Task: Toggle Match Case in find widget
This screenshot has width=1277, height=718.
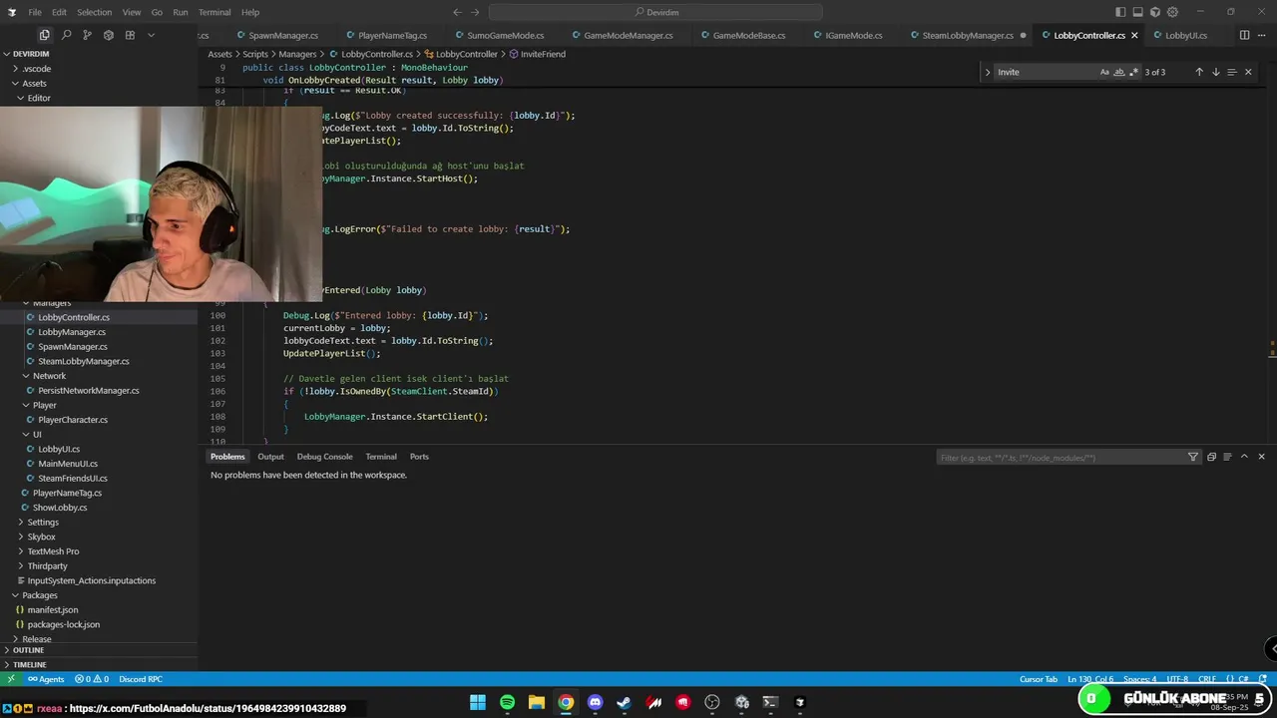Action: pyautogui.click(x=1104, y=72)
